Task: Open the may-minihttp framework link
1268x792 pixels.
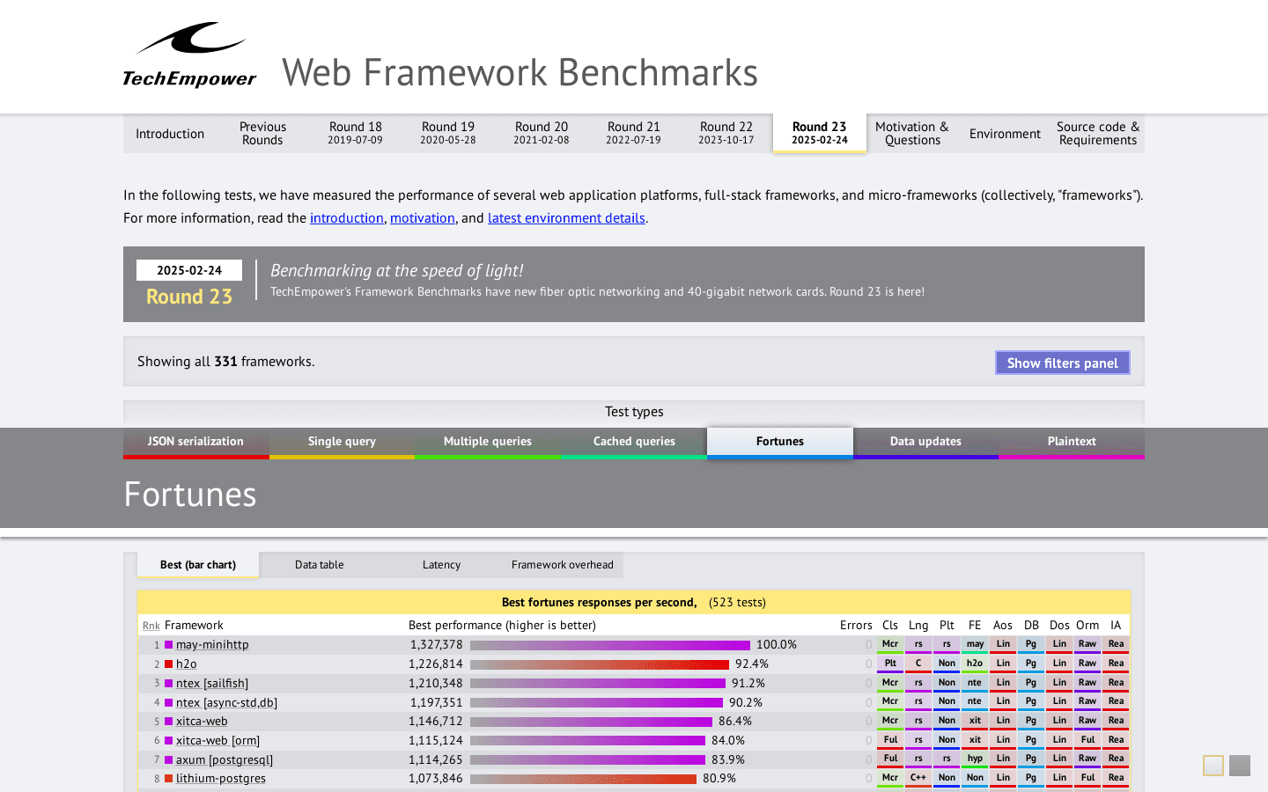Action: [x=214, y=644]
